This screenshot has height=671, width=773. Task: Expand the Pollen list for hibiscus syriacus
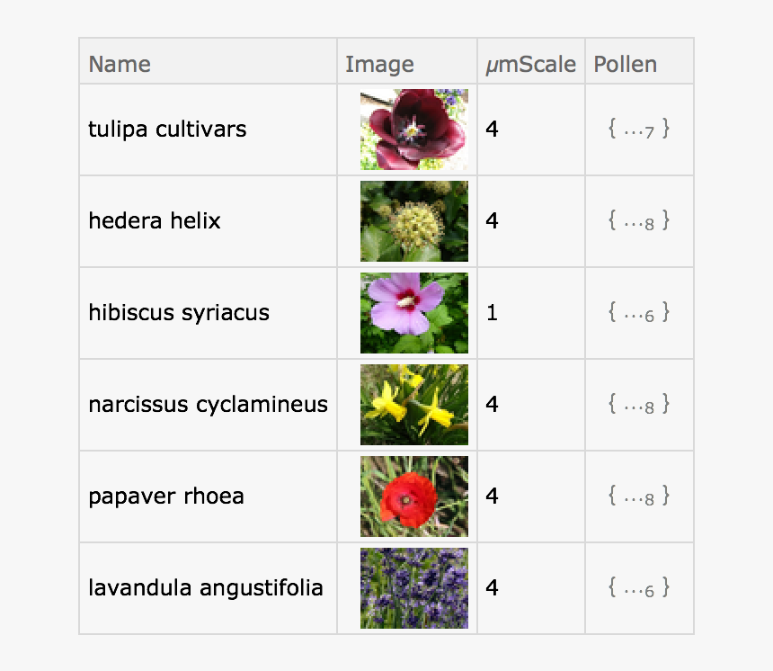pos(639,313)
